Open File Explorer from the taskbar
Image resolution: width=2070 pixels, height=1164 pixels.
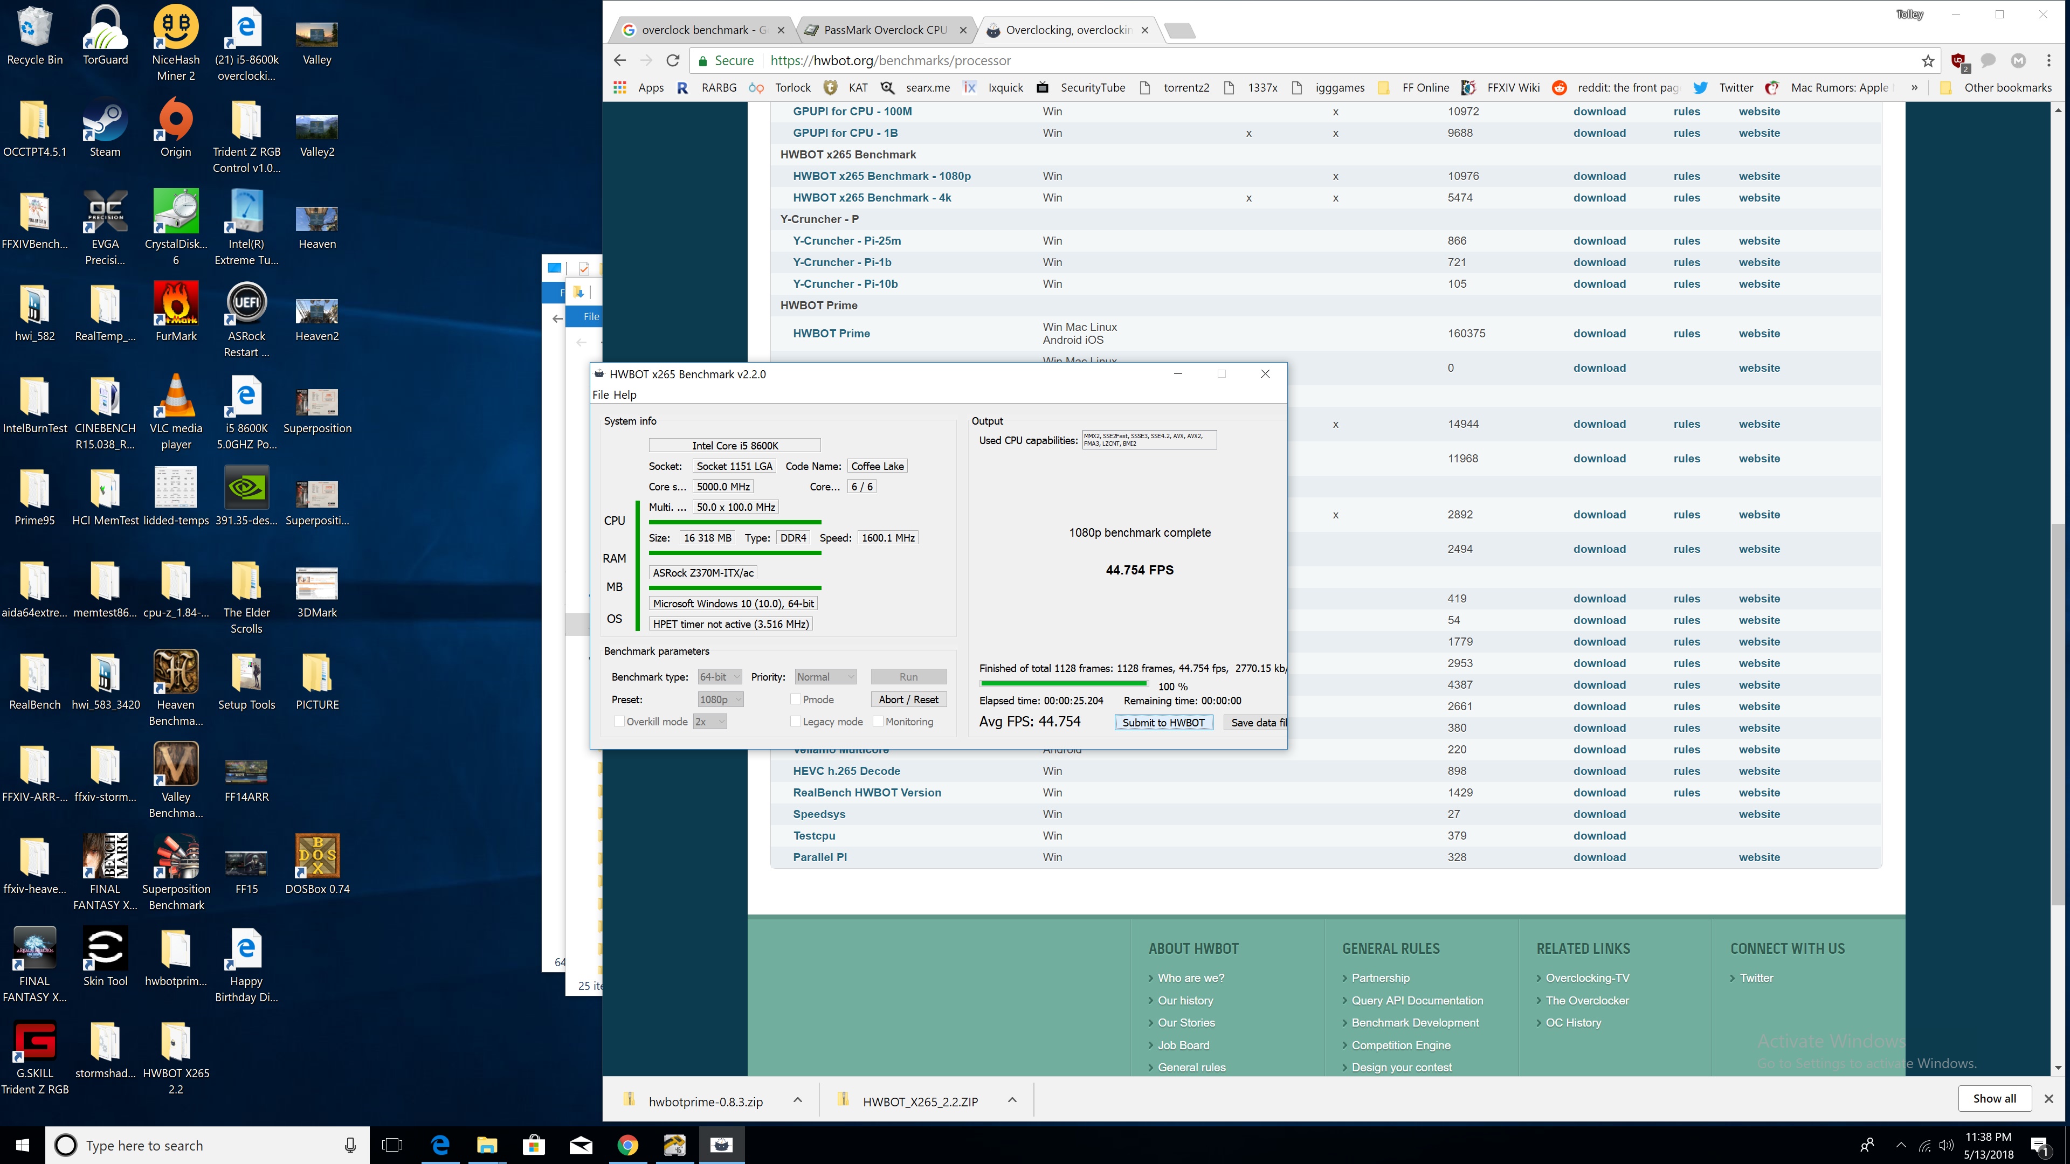point(487,1145)
